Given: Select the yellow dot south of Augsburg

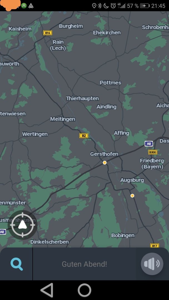Looking at the screenshot, I should (x=132, y=196).
